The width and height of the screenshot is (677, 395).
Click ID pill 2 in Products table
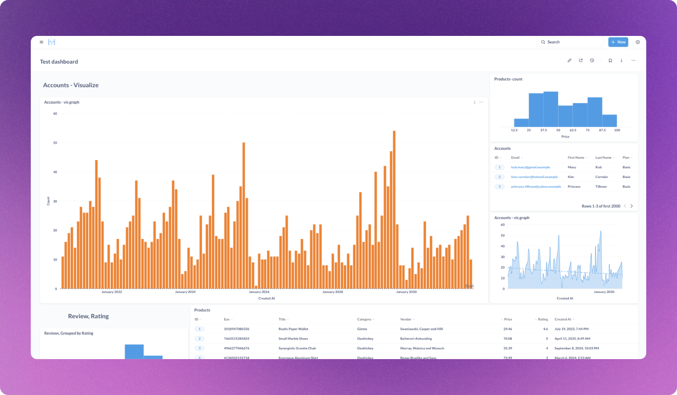click(x=200, y=339)
